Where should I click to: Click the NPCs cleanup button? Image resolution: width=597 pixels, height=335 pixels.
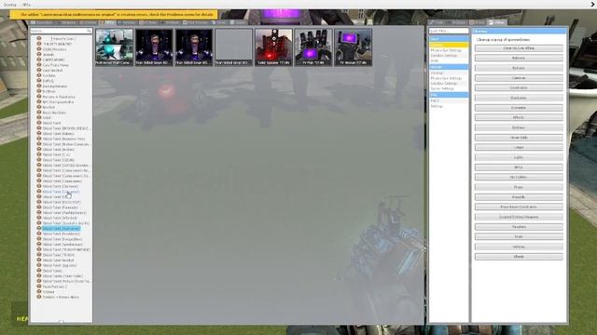click(x=519, y=167)
